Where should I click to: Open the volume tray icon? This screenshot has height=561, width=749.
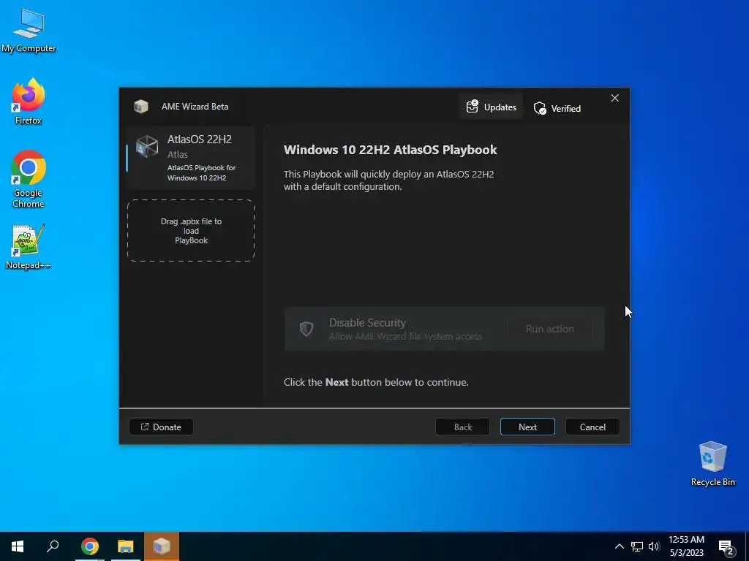(654, 546)
